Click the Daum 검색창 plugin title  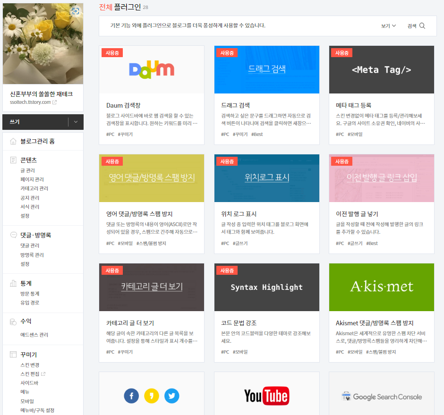pyautogui.click(x=123, y=105)
